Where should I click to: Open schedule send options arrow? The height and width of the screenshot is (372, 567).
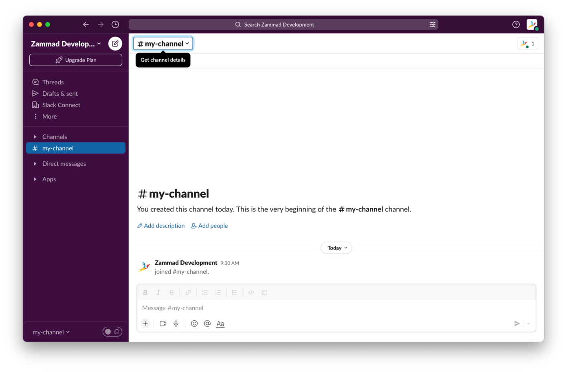click(528, 324)
